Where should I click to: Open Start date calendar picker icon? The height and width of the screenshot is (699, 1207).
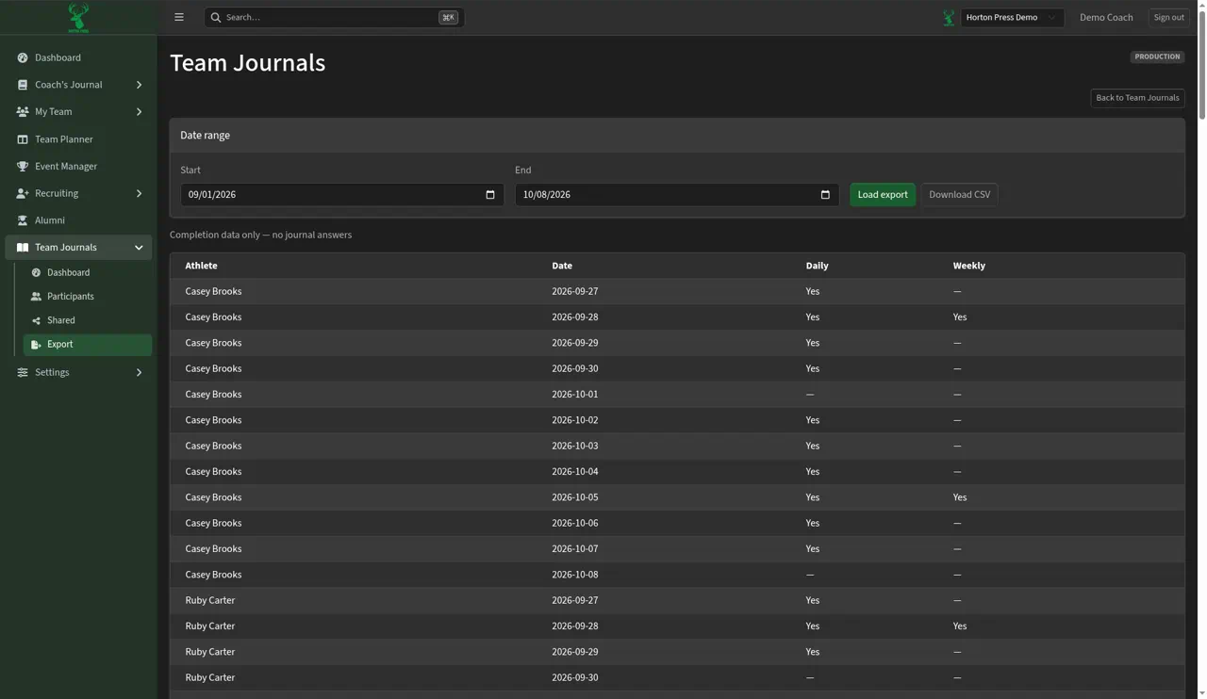490,195
